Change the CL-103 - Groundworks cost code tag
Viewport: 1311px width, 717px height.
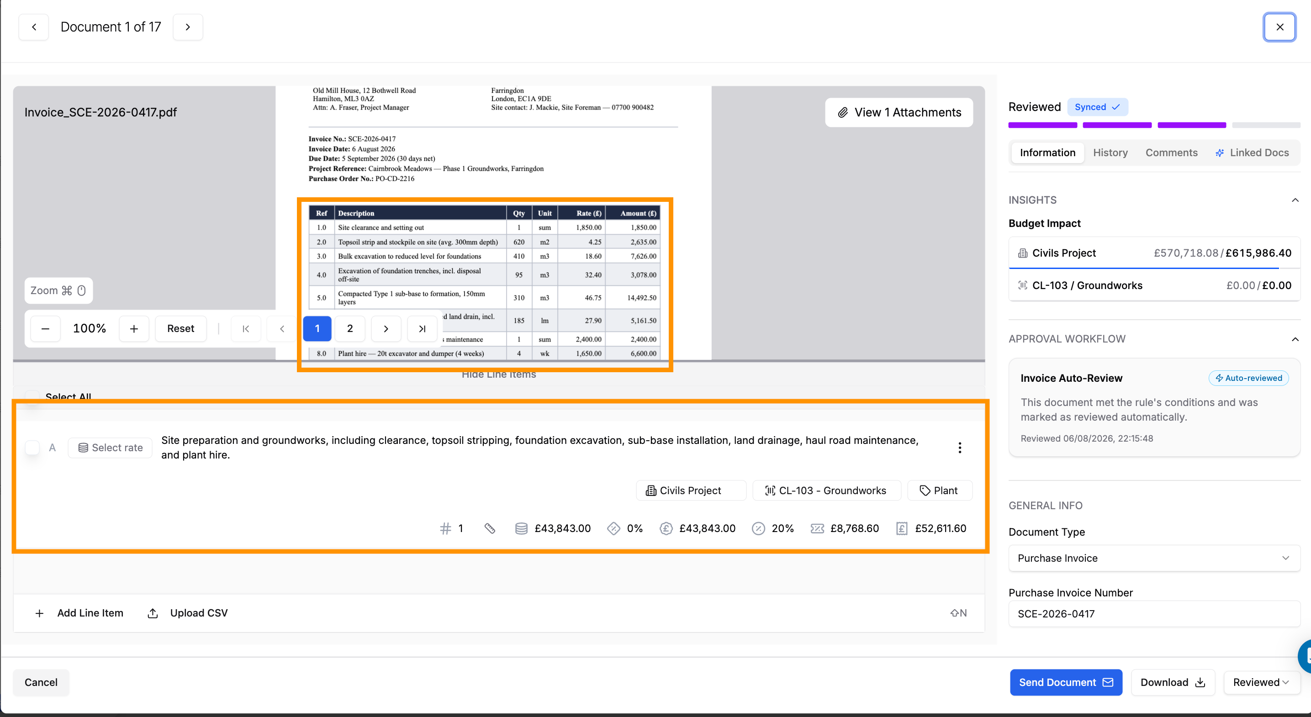click(x=826, y=490)
